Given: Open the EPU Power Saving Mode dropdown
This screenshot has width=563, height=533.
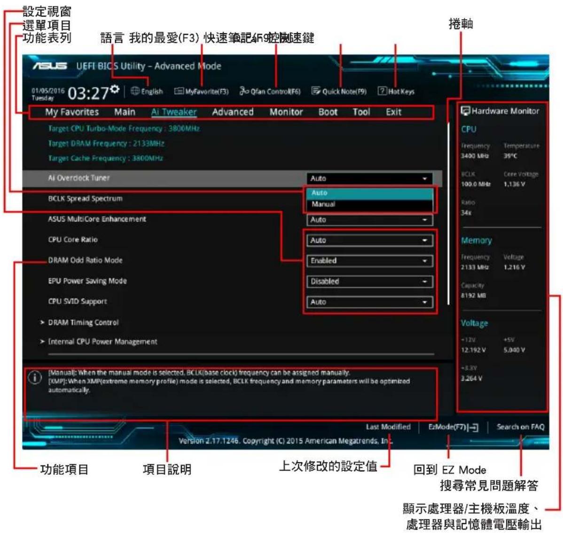Looking at the screenshot, I should [x=369, y=282].
